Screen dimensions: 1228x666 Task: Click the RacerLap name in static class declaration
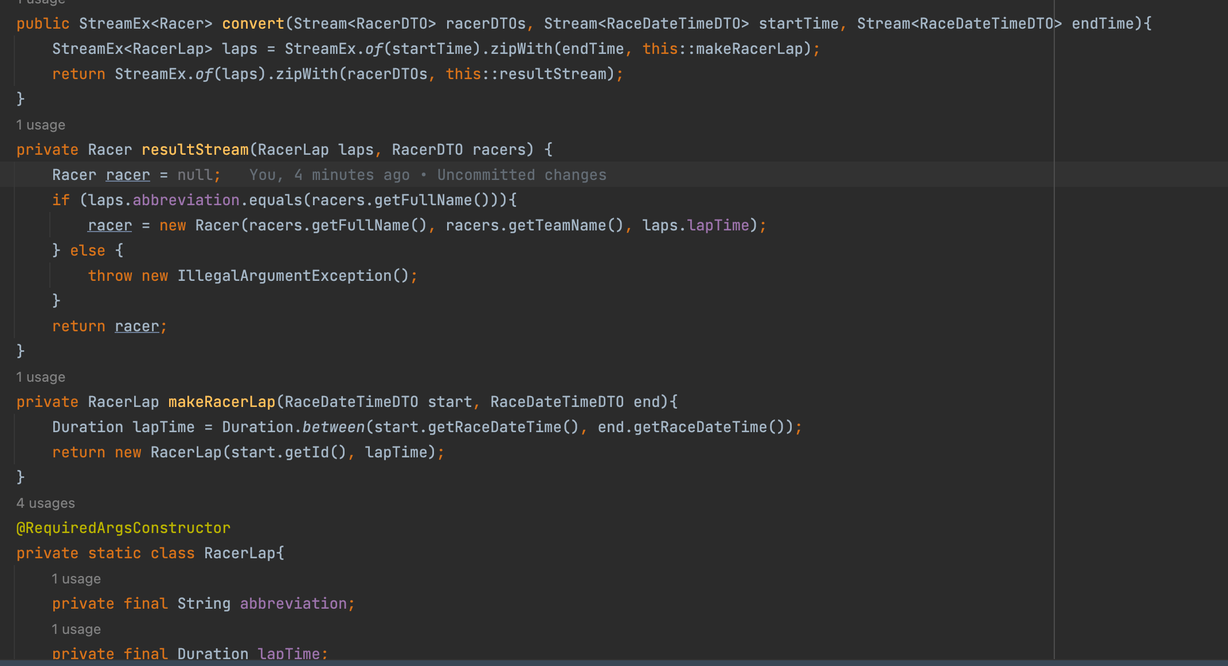coord(240,553)
